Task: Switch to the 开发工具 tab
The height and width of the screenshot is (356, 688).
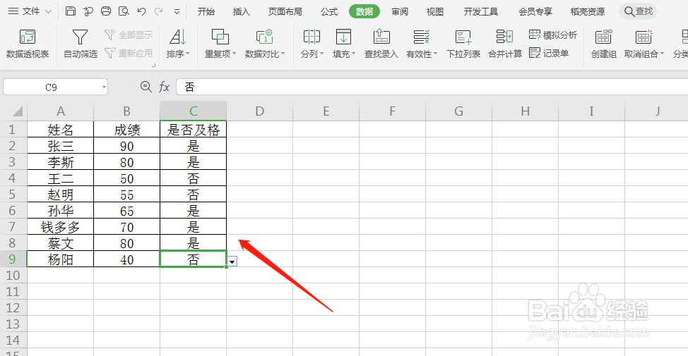Action: click(480, 11)
